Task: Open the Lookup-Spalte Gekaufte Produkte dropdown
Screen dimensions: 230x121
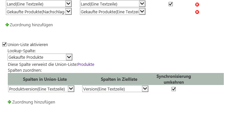Action: point(69,57)
